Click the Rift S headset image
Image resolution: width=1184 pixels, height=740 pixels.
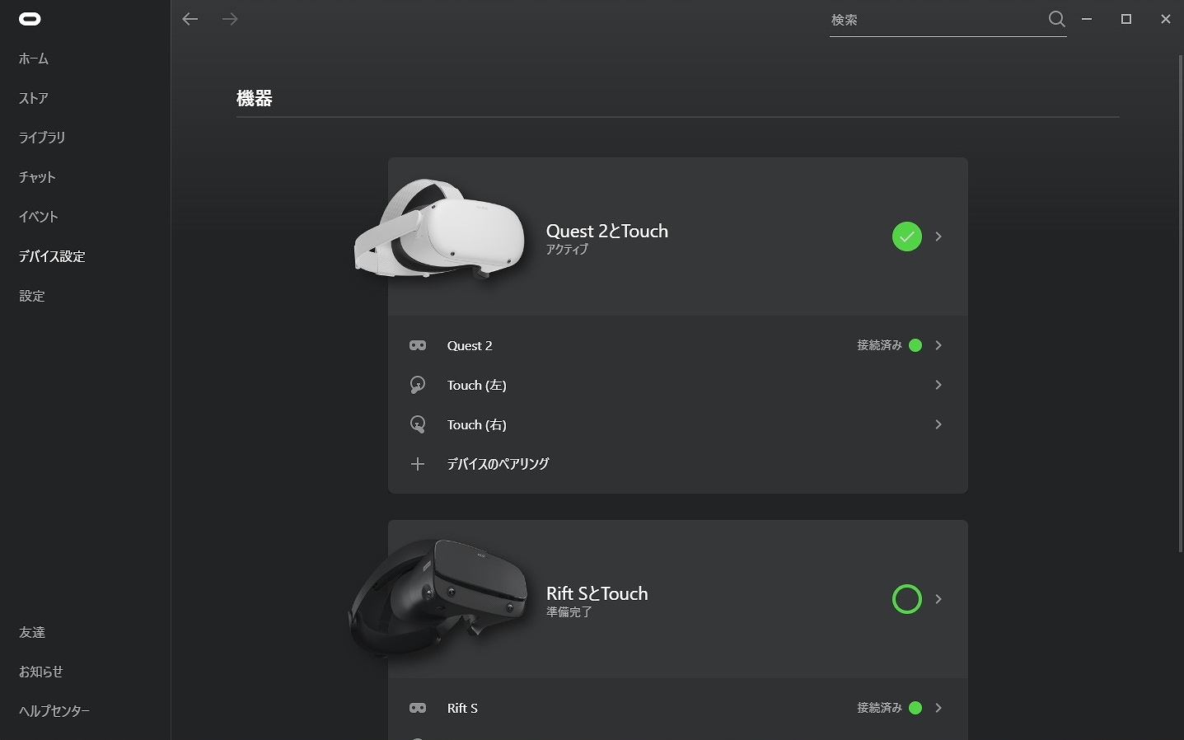tap(438, 597)
